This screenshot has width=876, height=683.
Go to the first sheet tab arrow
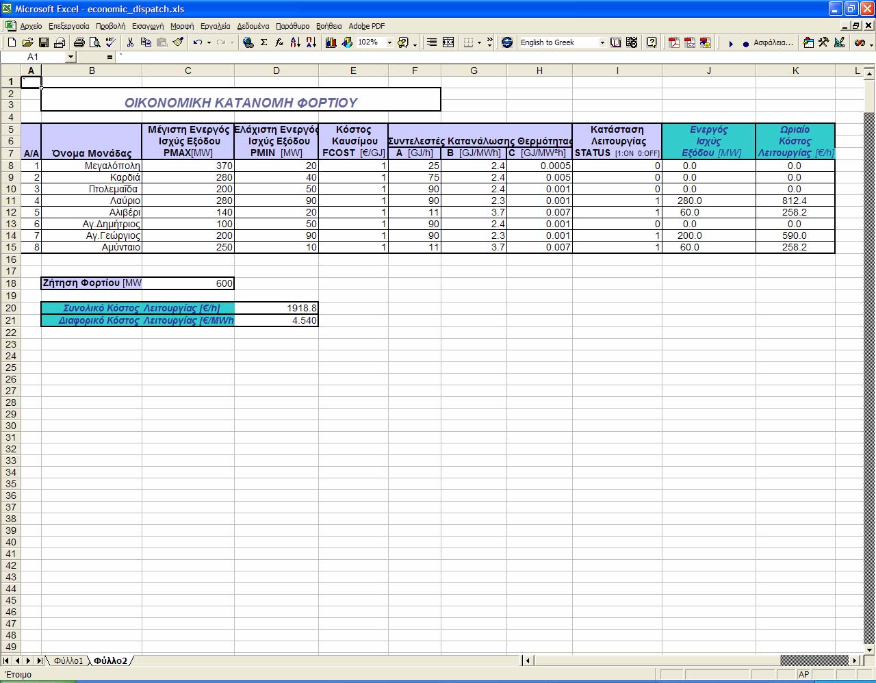pos(6,660)
